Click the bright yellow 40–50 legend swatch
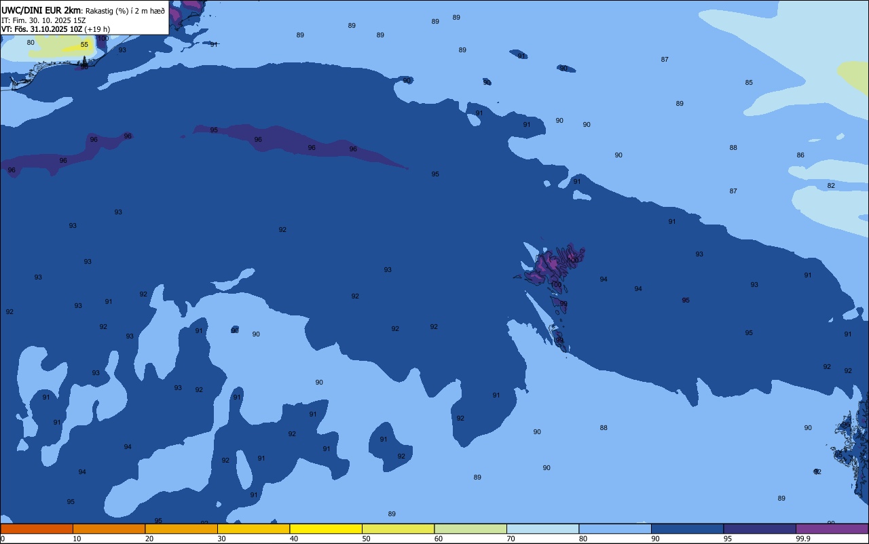Screen dimensions: 869x544 (x=326, y=528)
